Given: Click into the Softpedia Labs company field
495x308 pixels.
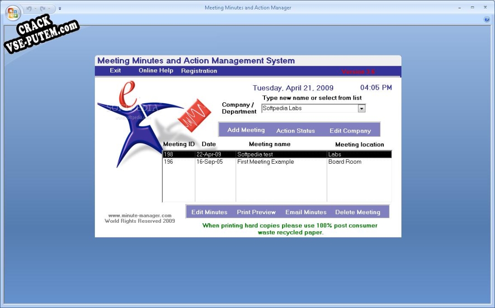Looking at the screenshot, I should click(310, 108).
